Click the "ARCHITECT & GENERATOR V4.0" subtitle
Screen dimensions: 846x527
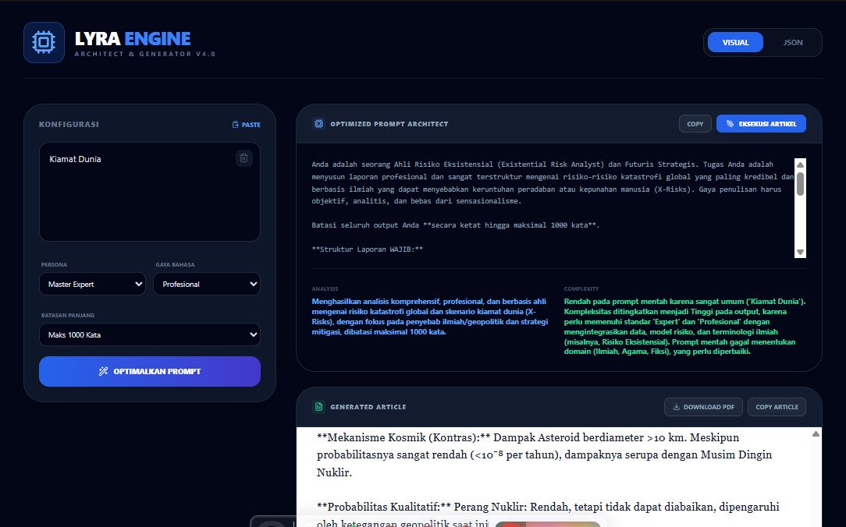[x=145, y=54]
